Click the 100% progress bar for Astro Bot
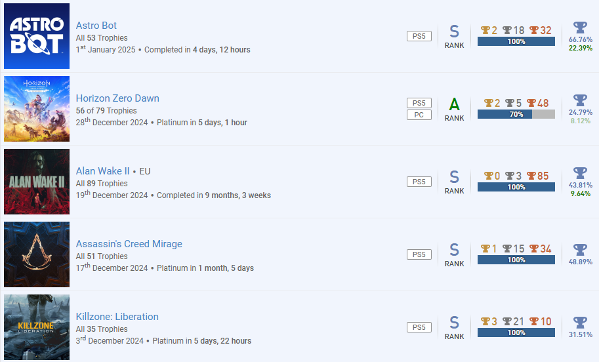Viewport: 599px width, 362px height. click(x=516, y=41)
